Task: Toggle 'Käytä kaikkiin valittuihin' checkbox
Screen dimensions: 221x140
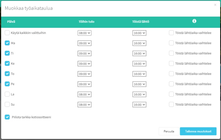Action: click(x=7, y=33)
